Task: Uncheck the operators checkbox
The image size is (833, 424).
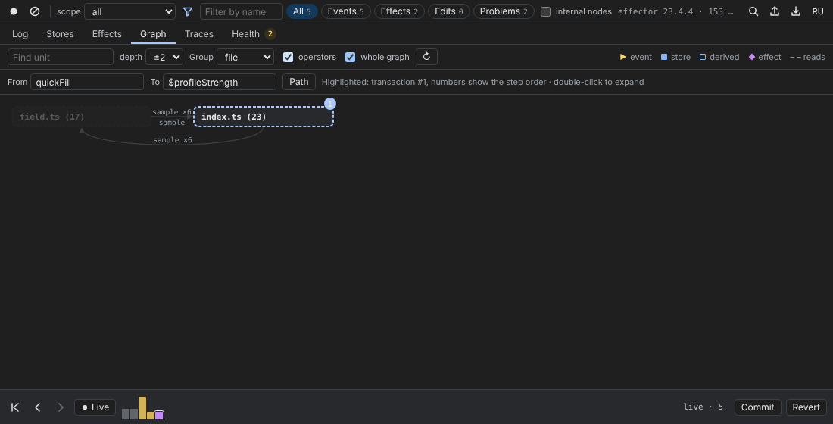Action: [x=288, y=57]
